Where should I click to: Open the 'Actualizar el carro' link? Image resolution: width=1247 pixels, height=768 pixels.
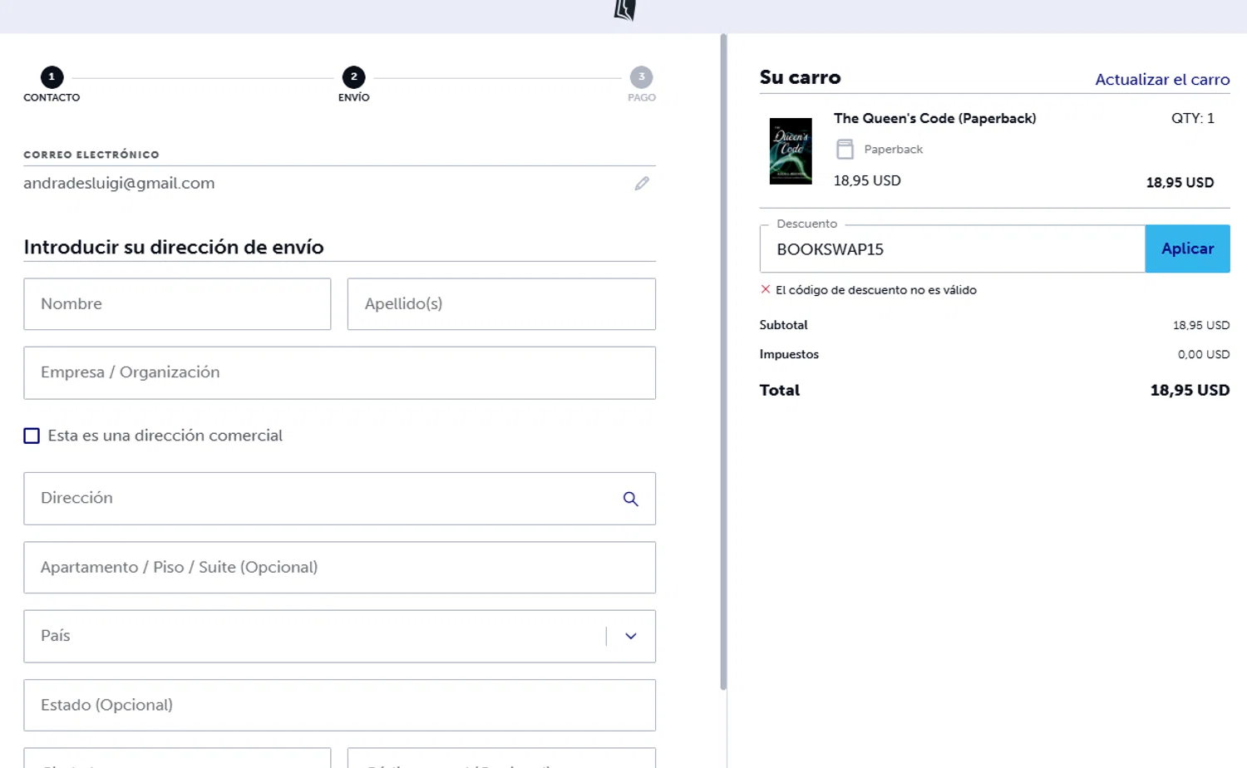[1161, 80]
